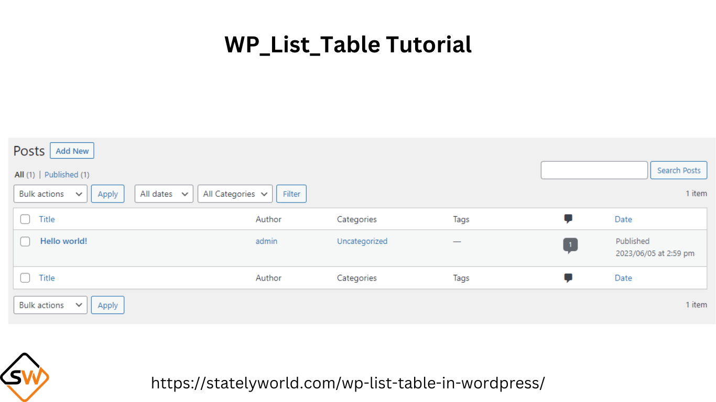
Task: Open the Hello world! post link
Action: [x=64, y=241]
